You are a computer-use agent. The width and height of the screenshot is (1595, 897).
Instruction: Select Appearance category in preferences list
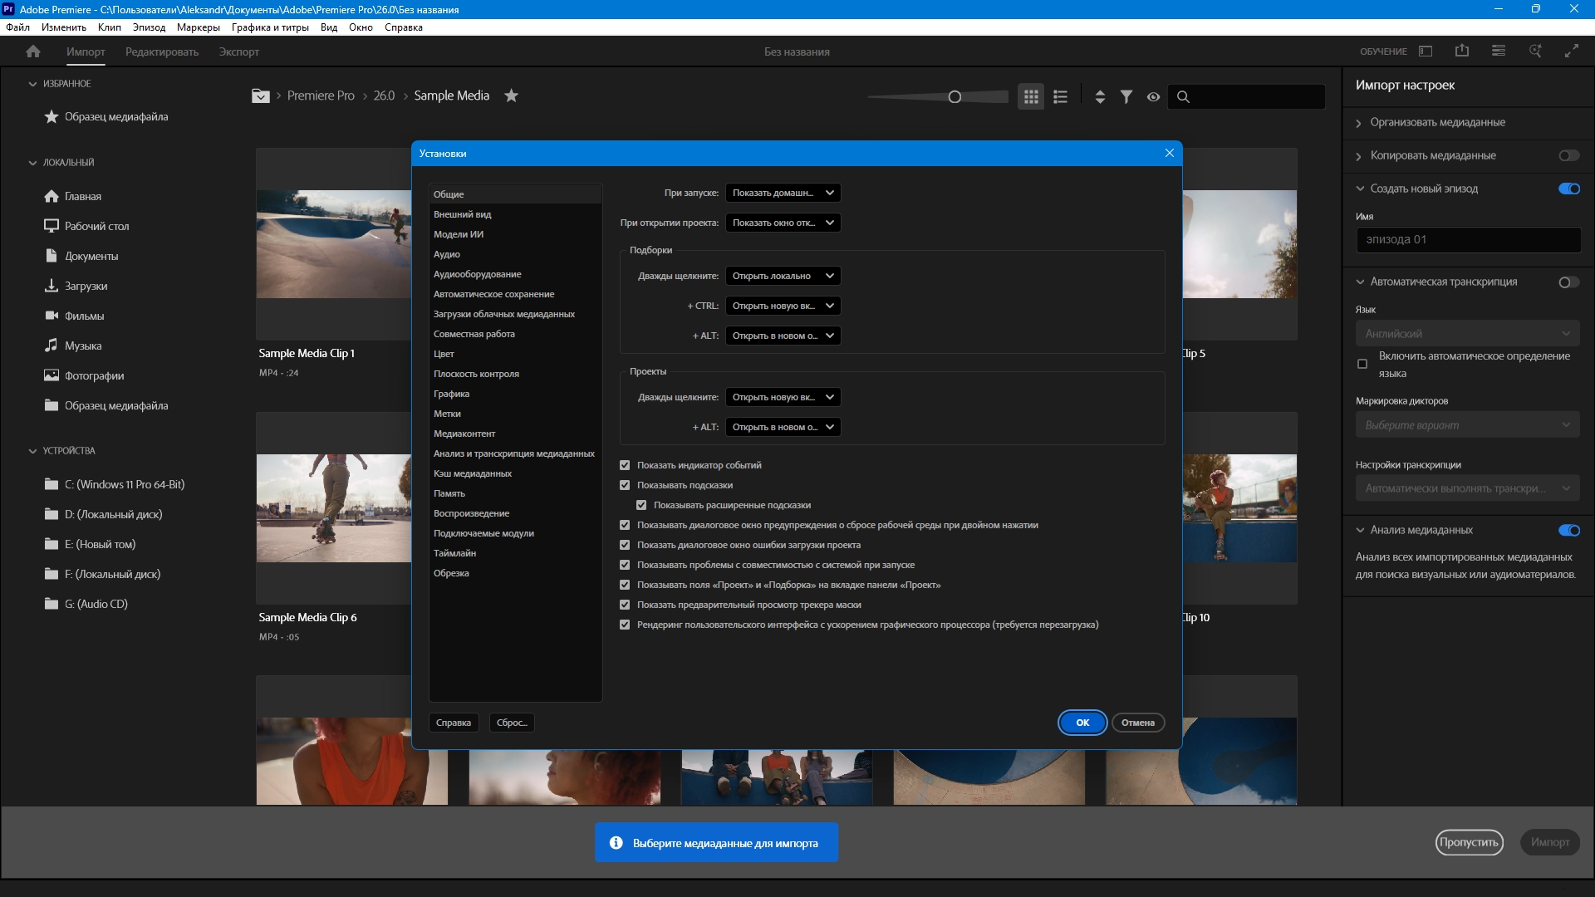tap(463, 214)
